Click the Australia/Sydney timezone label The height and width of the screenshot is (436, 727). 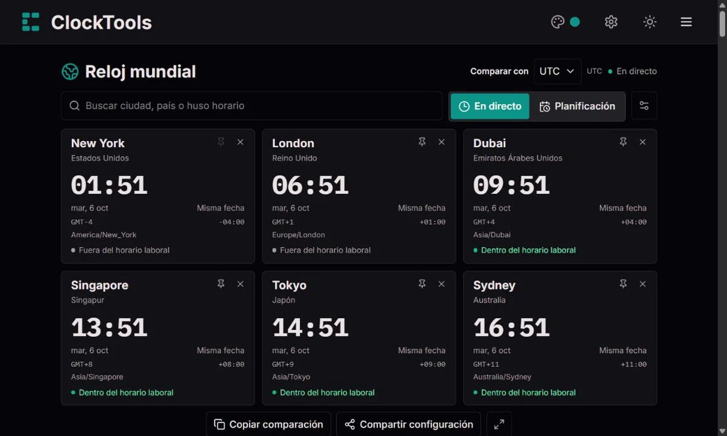[x=502, y=377]
